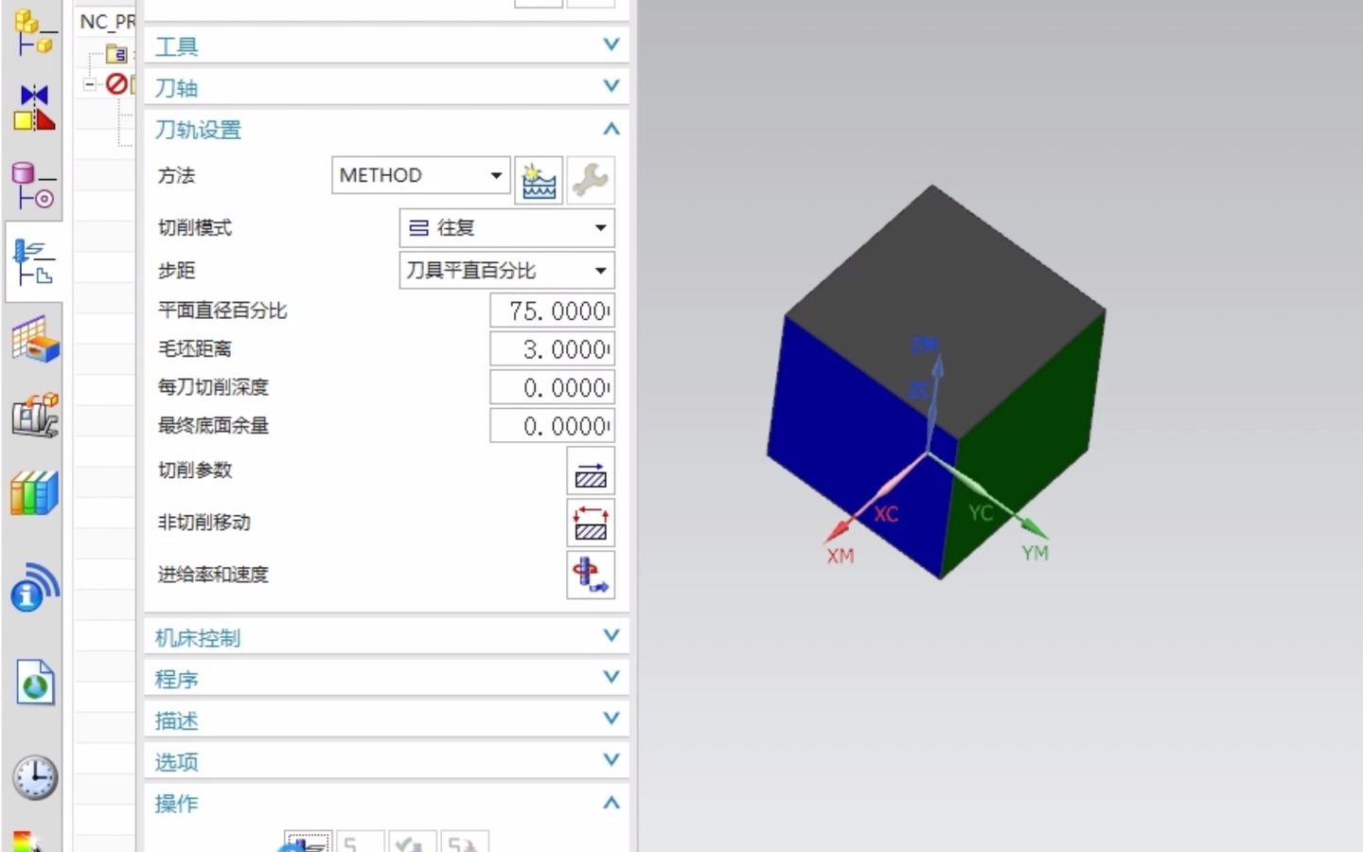Click the replay tool path icon

361,842
